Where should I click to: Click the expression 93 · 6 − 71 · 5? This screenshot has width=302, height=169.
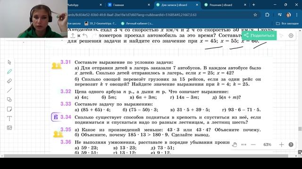(244, 110)
